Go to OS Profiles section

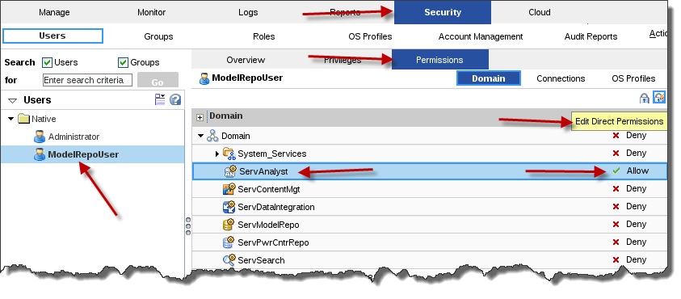[x=370, y=36]
